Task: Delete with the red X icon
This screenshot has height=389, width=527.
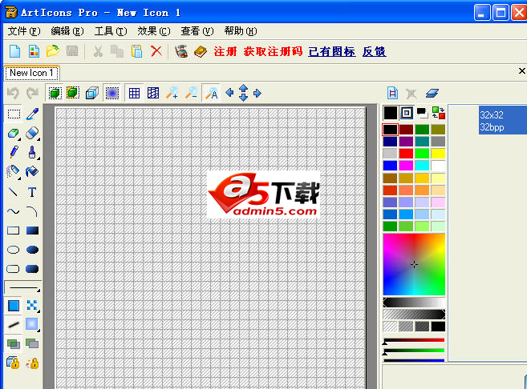Action: (156, 51)
